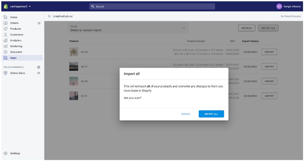The image size is (304, 161).
Task: Click SALES CHANNELS section label
Action: click(x=13, y=67)
